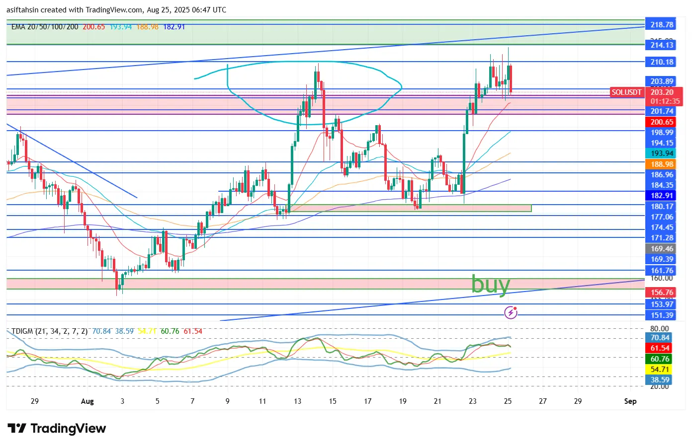Select the SOLUSDT symbol label
Viewport: 692px width, 447px height.
click(x=626, y=92)
